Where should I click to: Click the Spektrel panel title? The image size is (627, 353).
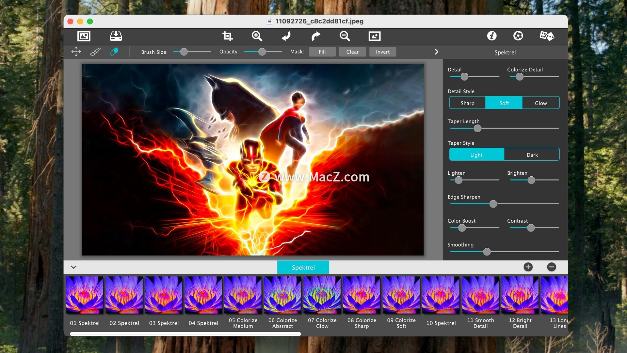tap(505, 52)
